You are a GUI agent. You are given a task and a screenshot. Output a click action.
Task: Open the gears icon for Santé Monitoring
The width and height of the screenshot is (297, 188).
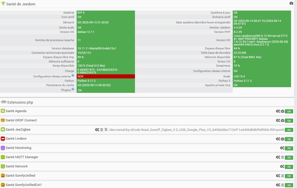[x=282, y=148]
